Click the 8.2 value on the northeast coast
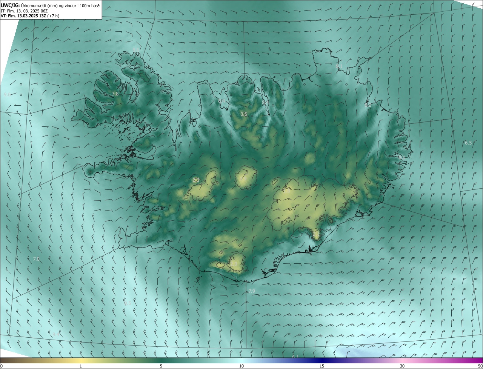This screenshot has height=369, width=483. [x=368, y=105]
